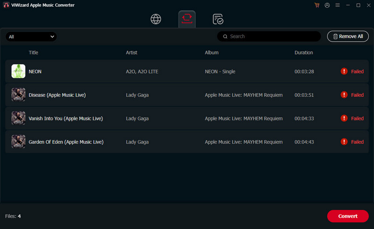Switch to the web browser globe tab
The height and width of the screenshot is (229, 374).
click(x=156, y=19)
